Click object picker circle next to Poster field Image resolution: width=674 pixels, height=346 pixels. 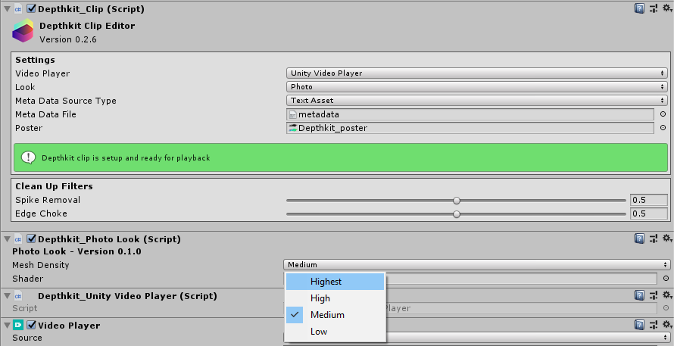663,128
